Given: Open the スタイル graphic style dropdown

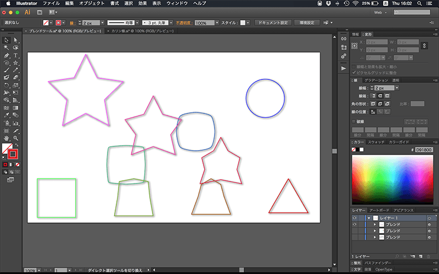Looking at the screenshot, I should [248, 22].
